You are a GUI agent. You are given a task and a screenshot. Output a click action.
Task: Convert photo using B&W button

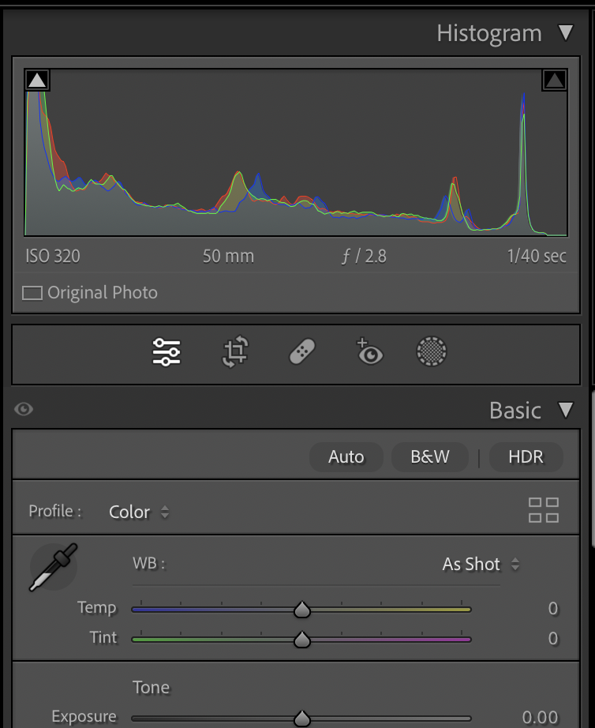[429, 456]
